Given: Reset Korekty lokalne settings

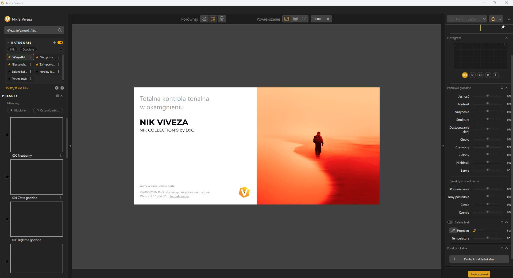Looking at the screenshot, I should point(502,248).
